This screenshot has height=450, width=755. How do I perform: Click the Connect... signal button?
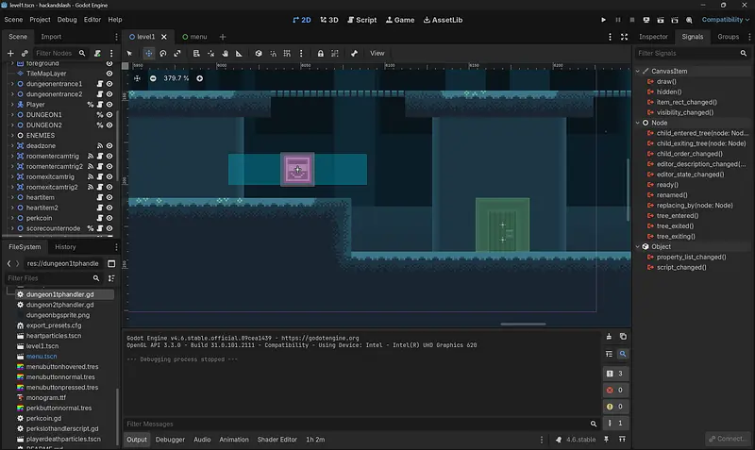click(x=728, y=440)
